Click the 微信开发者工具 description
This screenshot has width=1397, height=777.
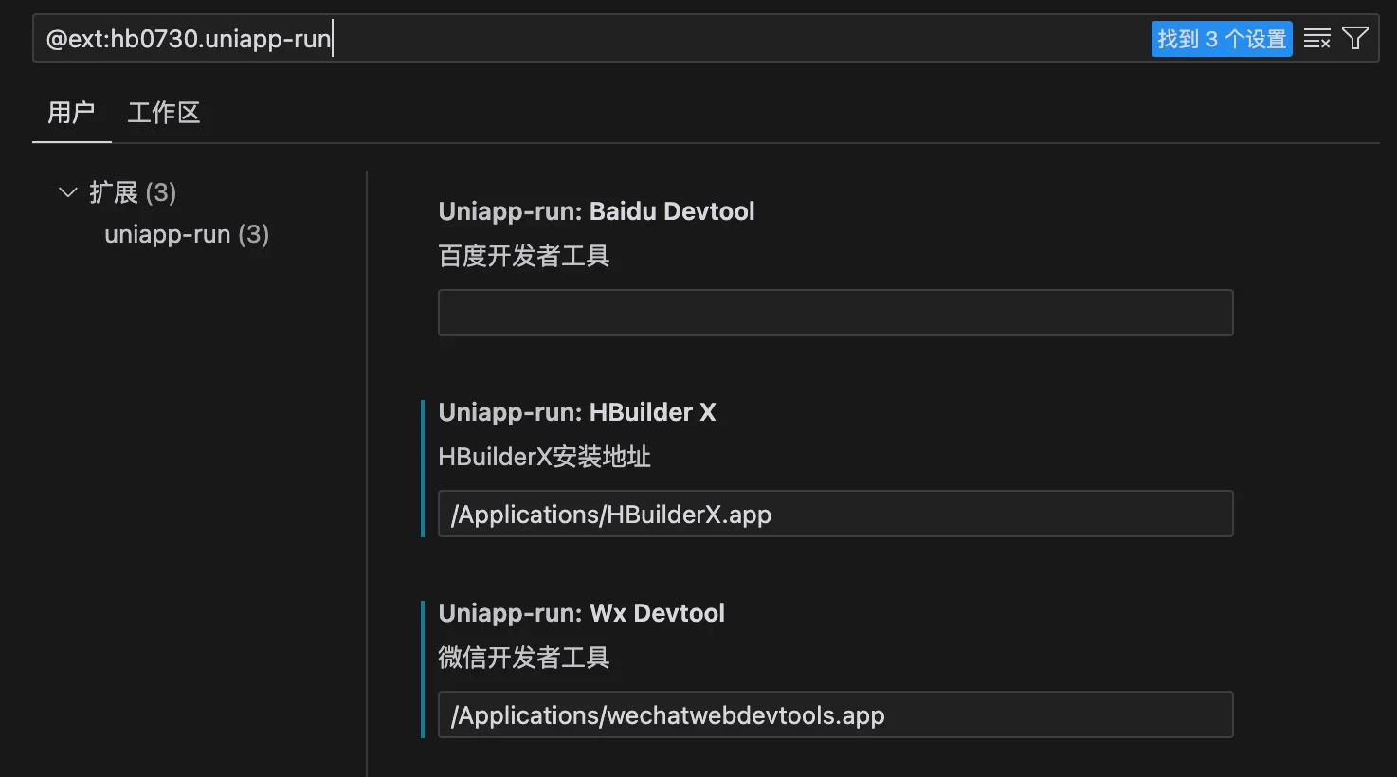(524, 658)
